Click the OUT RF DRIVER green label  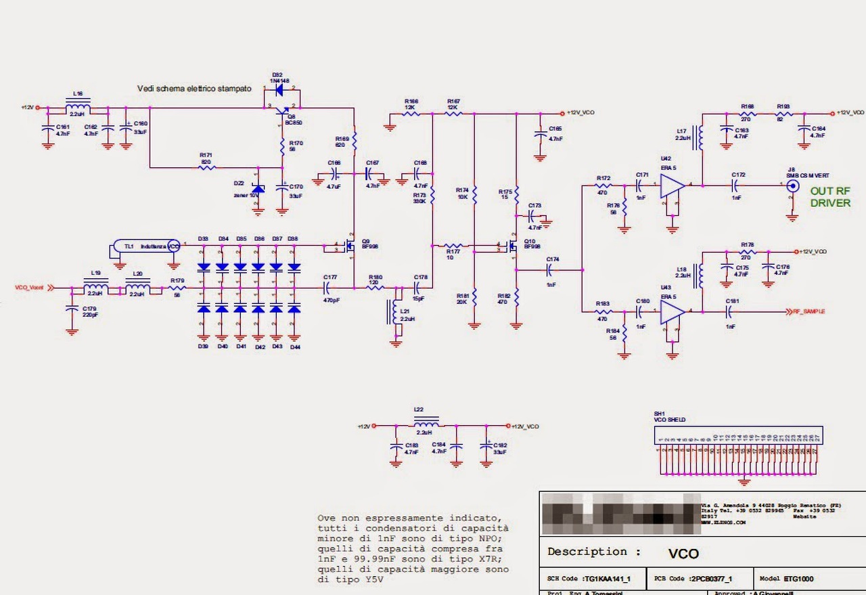(830, 197)
